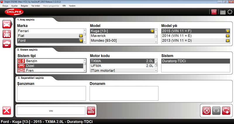Screen dimensions: 234x124
Task: Open the VIN menu
Action: pyautogui.click(x=64, y=6)
